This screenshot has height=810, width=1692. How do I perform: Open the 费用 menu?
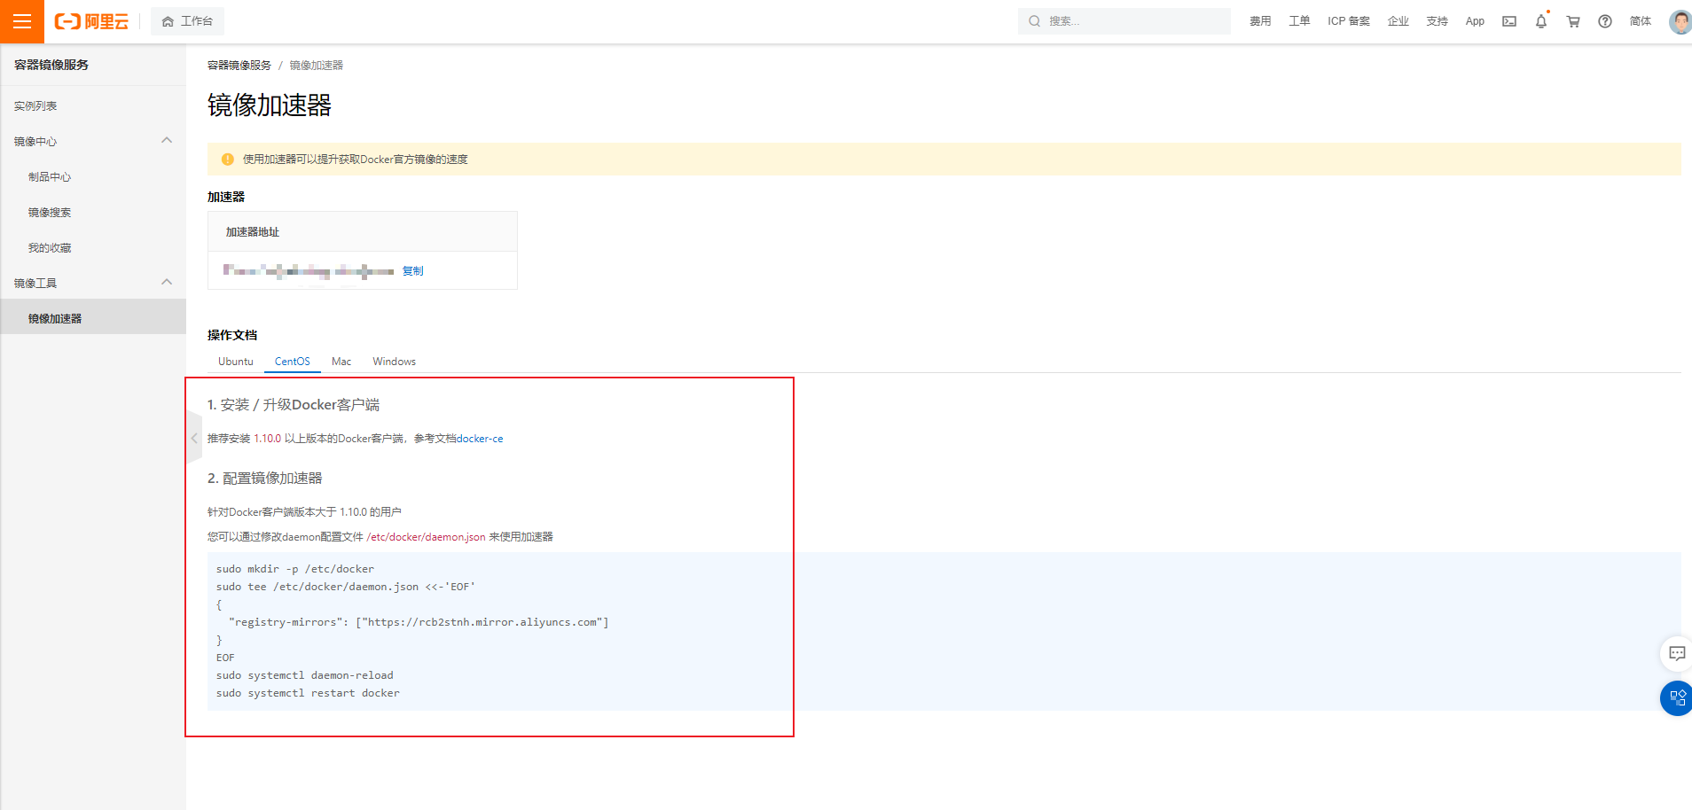pyautogui.click(x=1260, y=21)
